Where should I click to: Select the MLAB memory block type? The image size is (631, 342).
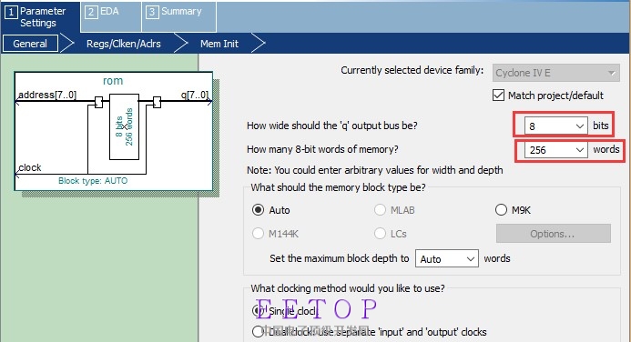(380, 210)
